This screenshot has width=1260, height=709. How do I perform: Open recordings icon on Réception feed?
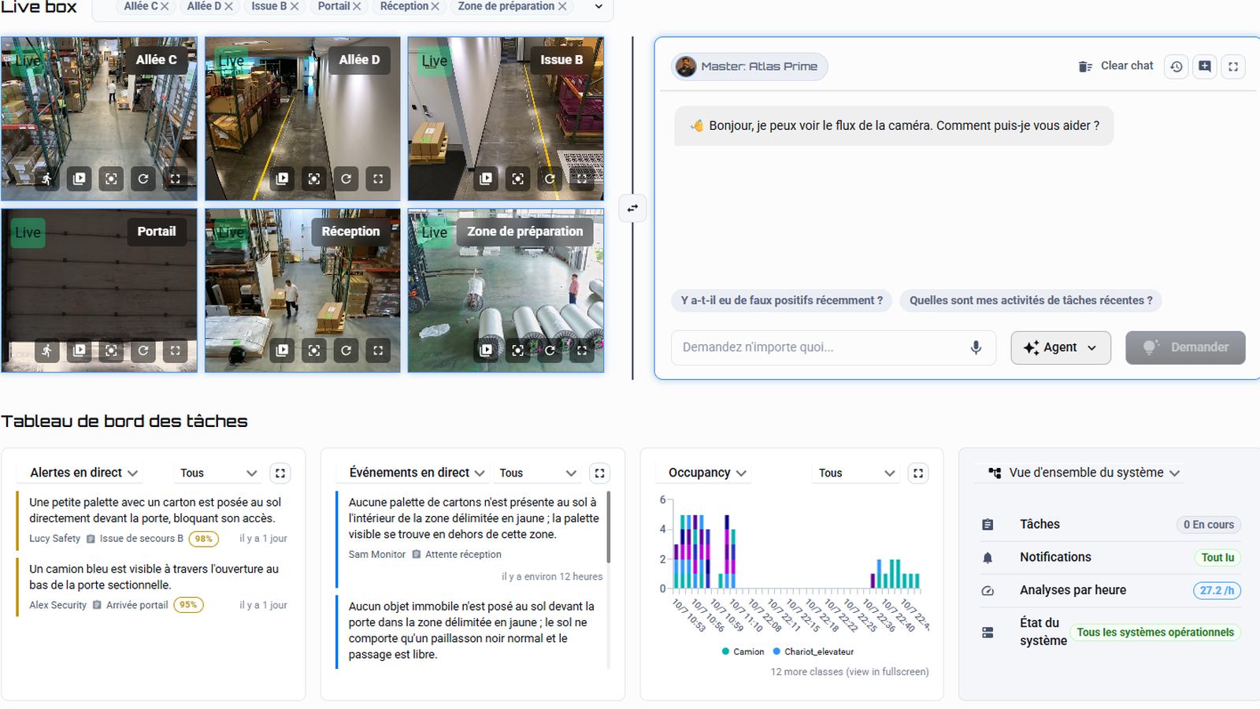pos(283,351)
